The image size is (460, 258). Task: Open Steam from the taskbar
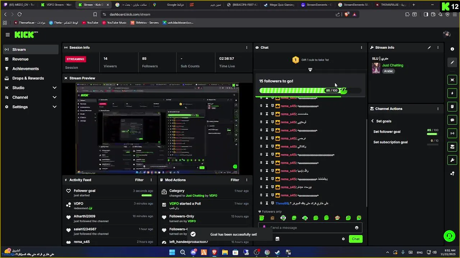277,253
